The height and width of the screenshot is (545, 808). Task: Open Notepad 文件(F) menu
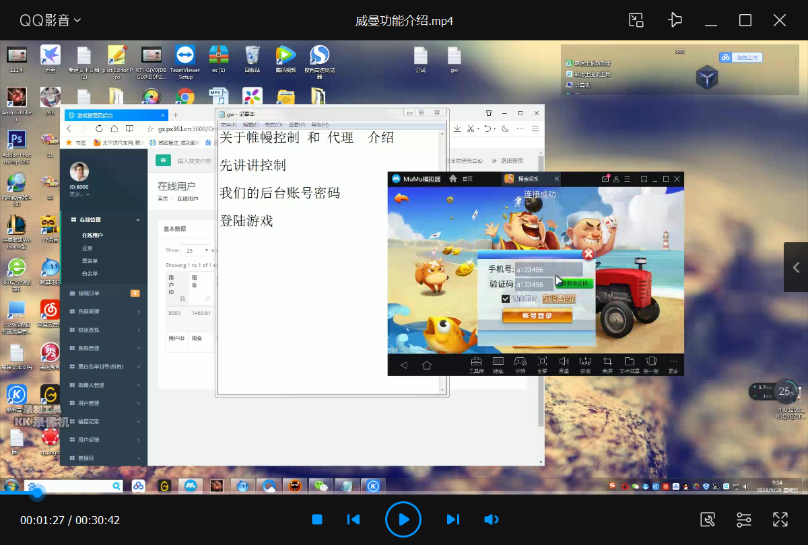(229, 125)
